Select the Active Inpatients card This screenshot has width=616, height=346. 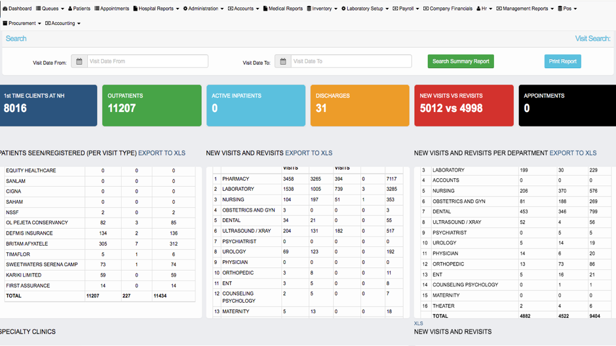pyautogui.click(x=256, y=106)
